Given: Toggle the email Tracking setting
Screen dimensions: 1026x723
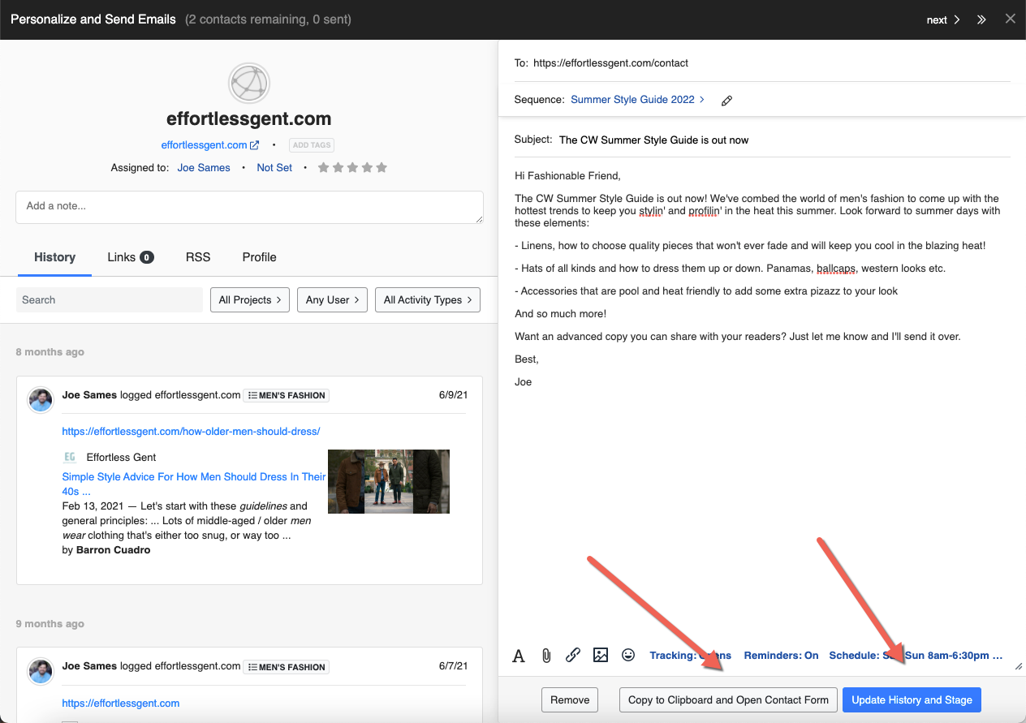Looking at the screenshot, I should (690, 656).
